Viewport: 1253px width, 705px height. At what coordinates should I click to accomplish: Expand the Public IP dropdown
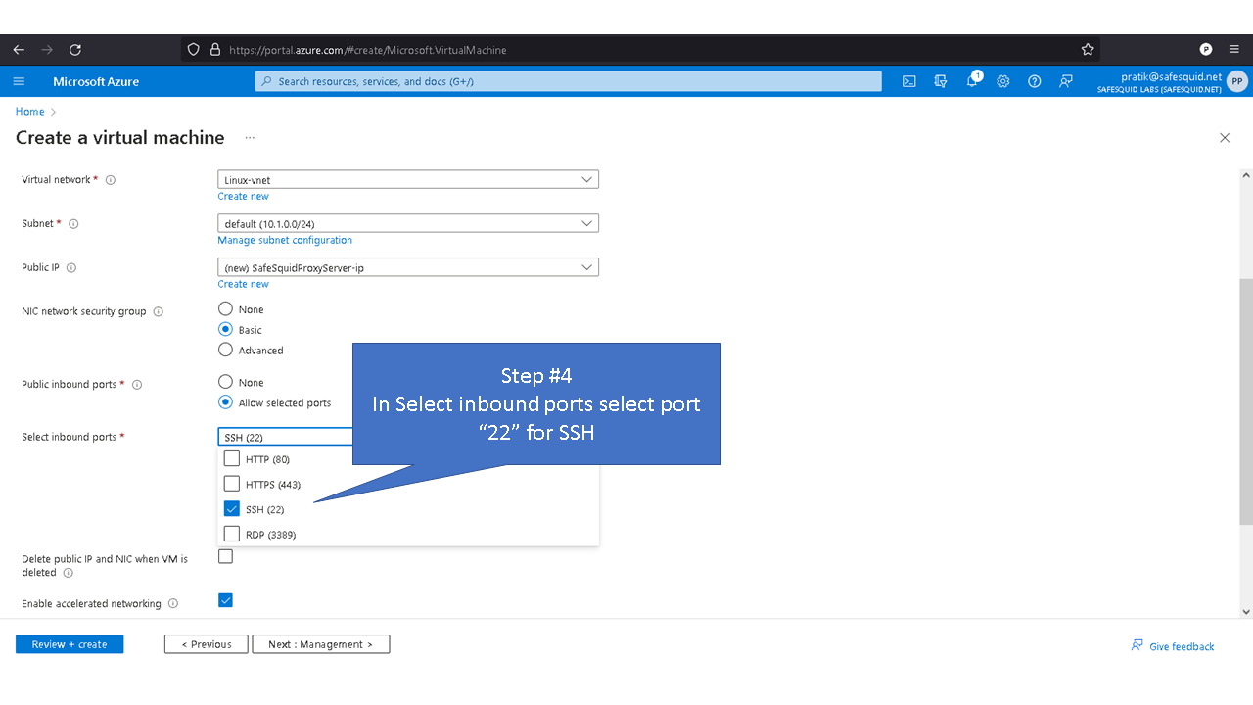(407, 267)
